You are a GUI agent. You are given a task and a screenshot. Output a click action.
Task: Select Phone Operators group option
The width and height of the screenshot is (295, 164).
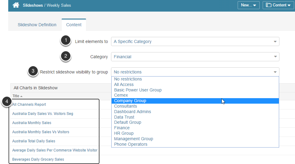tap(131, 144)
